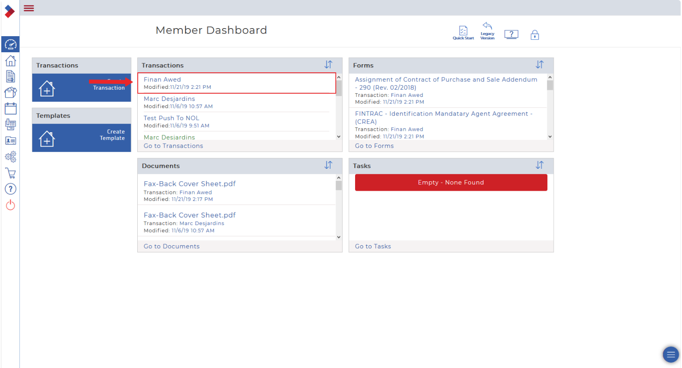The image size is (682, 368).
Task: Open the monitor help icon in header
Action: pos(511,34)
